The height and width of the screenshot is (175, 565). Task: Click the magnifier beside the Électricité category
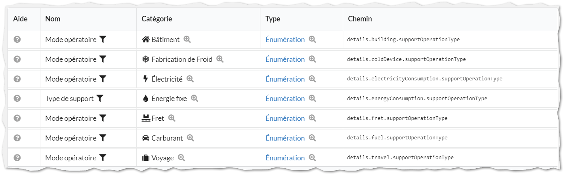tap(190, 79)
